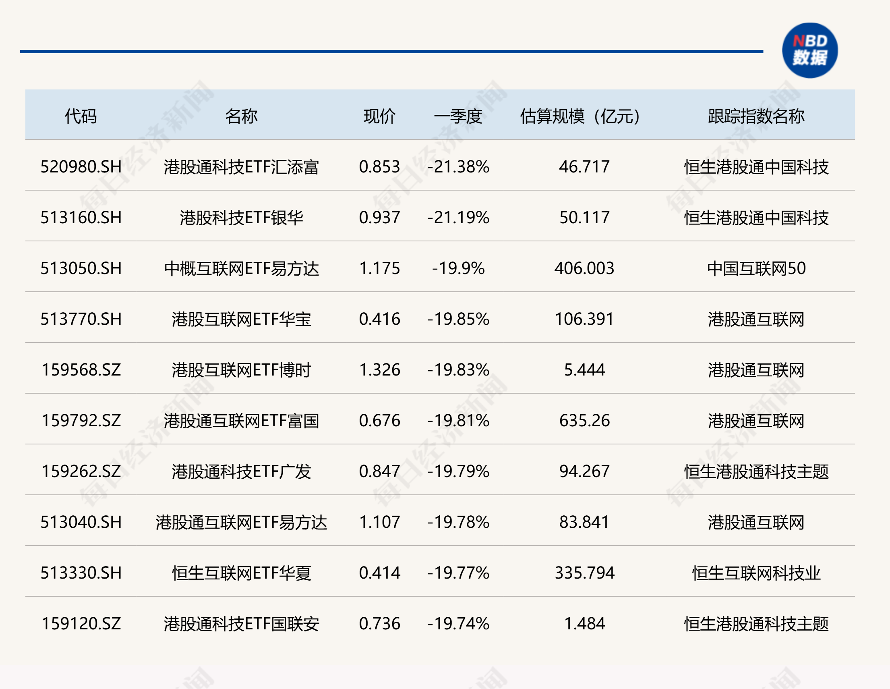
Task: Click the 港股通互联网ETF易方达 fund name
Action: tap(241, 522)
